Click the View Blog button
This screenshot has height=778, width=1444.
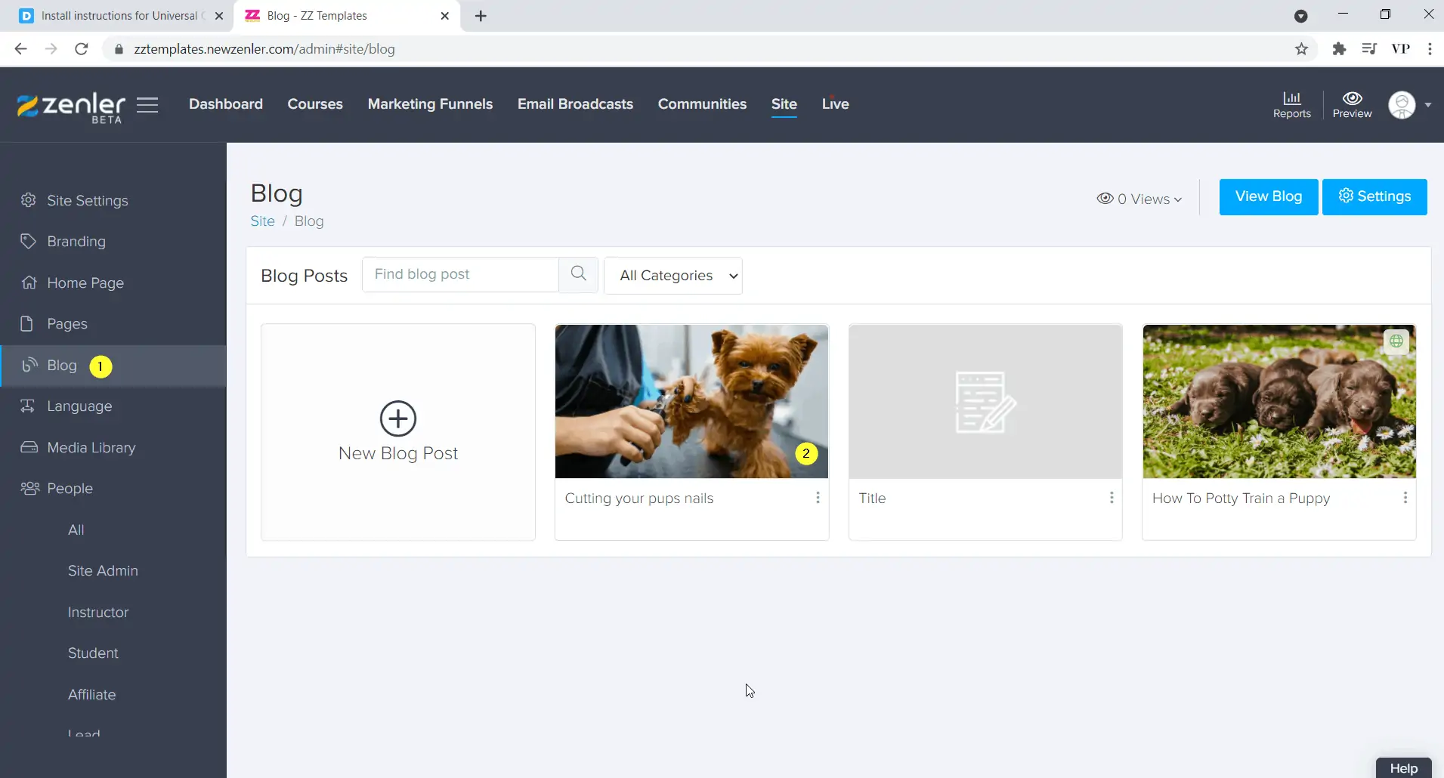pos(1268,196)
